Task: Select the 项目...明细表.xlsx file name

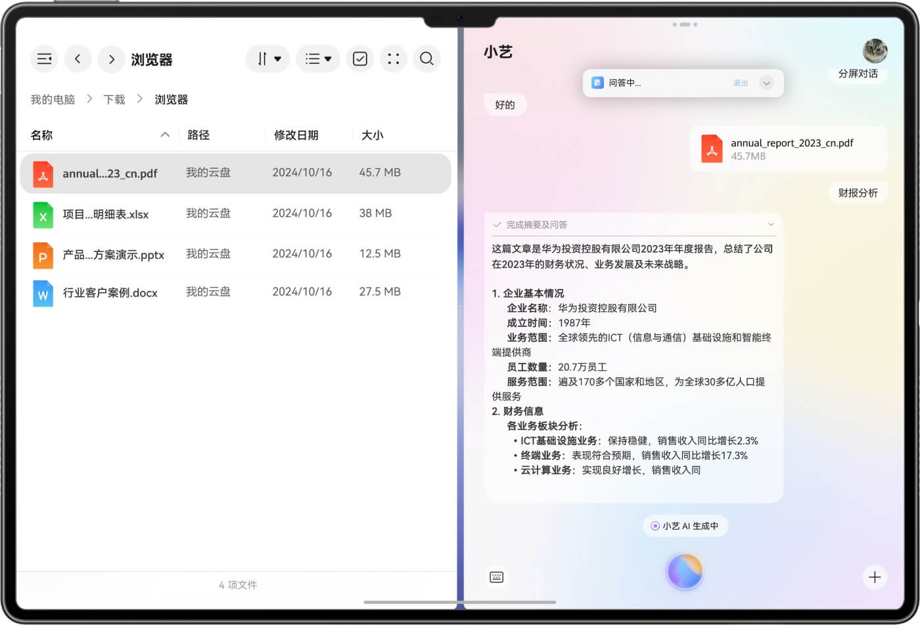Action: [x=106, y=214]
